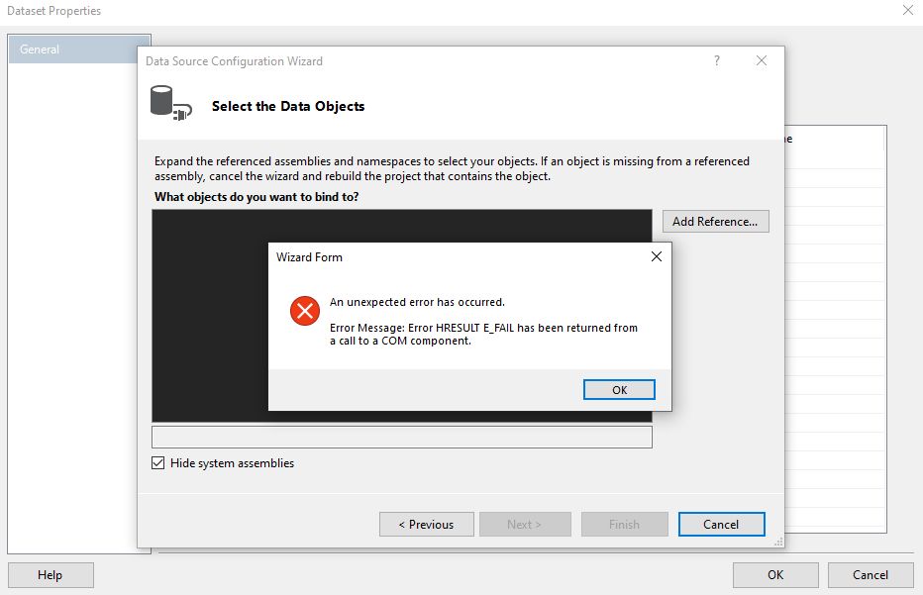The width and height of the screenshot is (923, 595).
Task: Click 'What objects do you want to bind to?' text
Action: point(256,197)
